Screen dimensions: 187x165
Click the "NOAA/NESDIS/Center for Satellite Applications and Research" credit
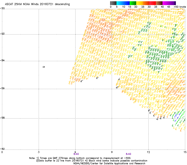pos(109,163)
